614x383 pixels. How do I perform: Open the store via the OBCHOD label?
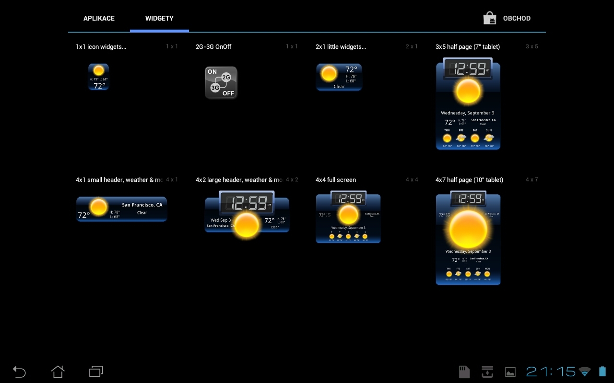(517, 18)
